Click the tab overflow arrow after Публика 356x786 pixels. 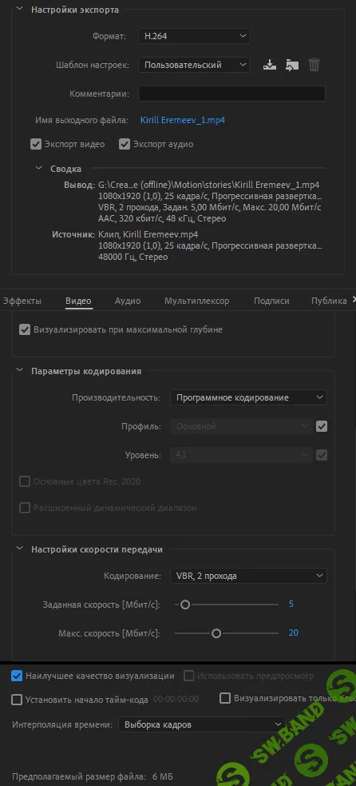354,299
